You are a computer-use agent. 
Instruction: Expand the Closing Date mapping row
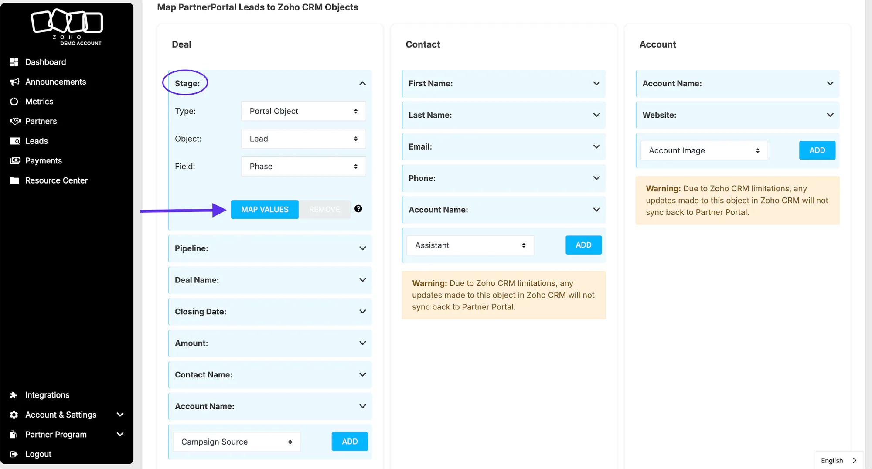click(270, 312)
